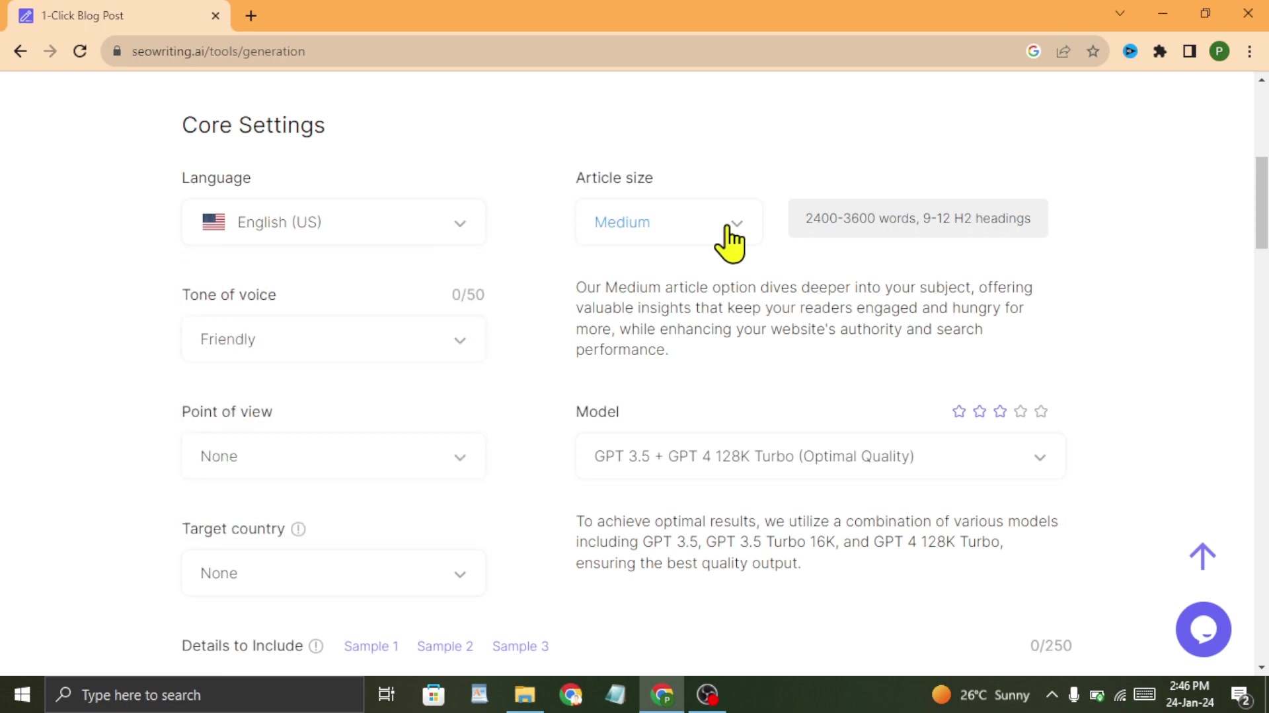Open the Tone of voice dropdown Friendly
This screenshot has width=1269, height=713.
pos(334,339)
